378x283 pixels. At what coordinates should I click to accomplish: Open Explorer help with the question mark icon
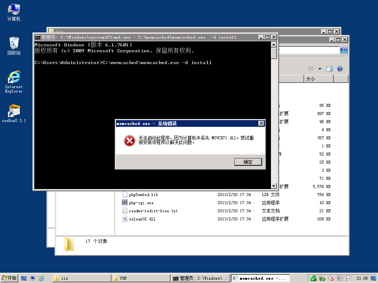pos(340,69)
